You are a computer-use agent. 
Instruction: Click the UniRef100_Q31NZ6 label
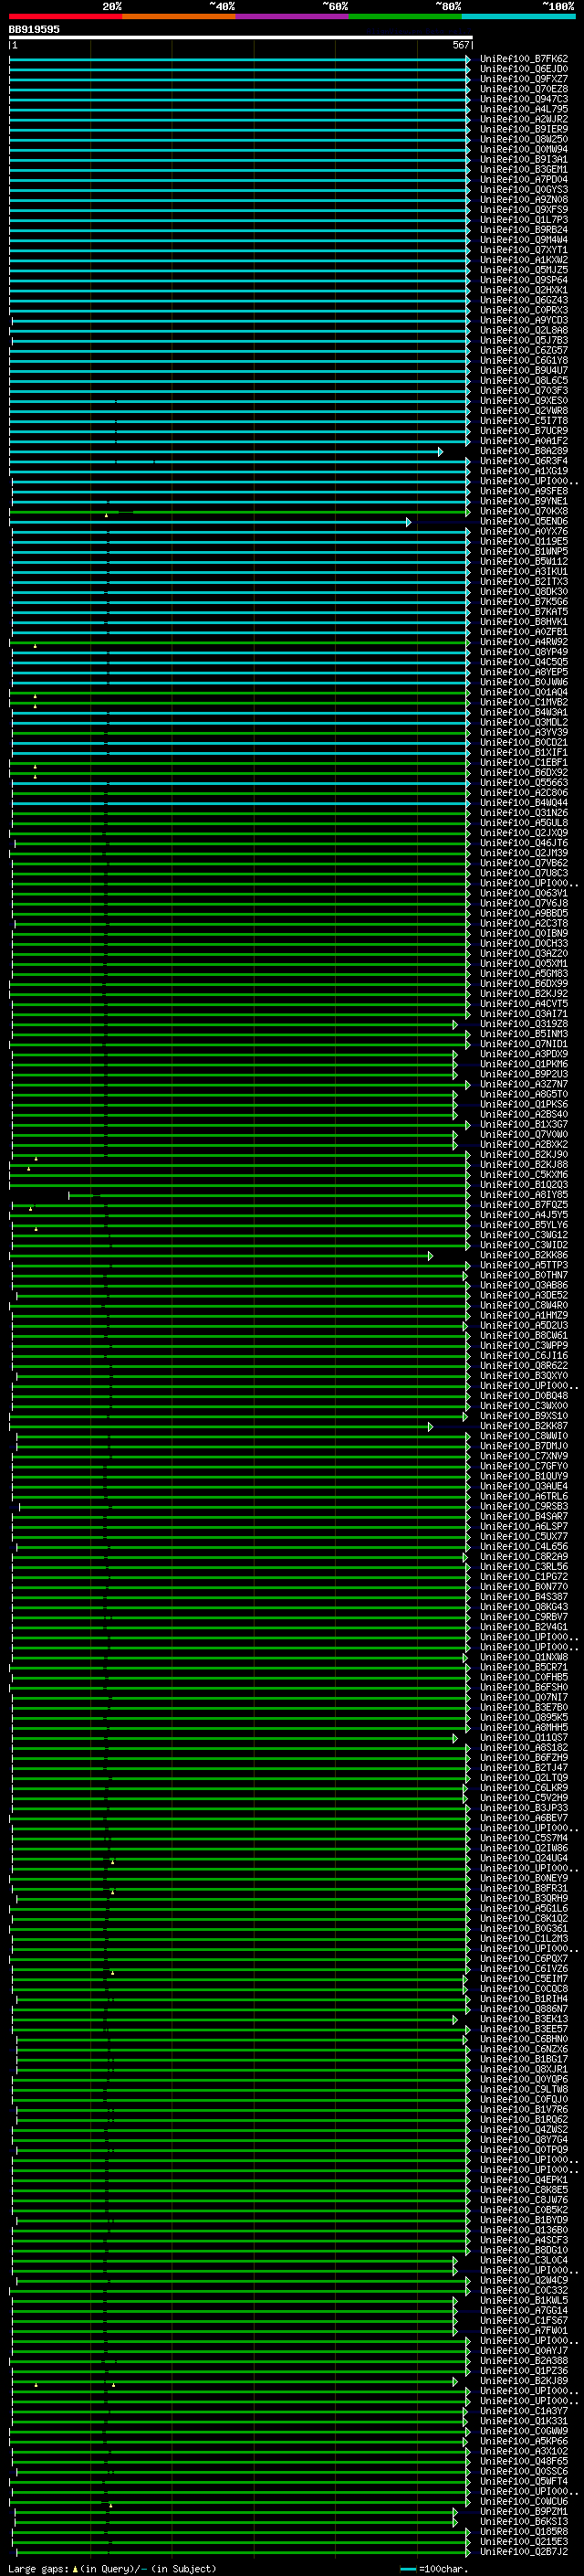point(523,813)
